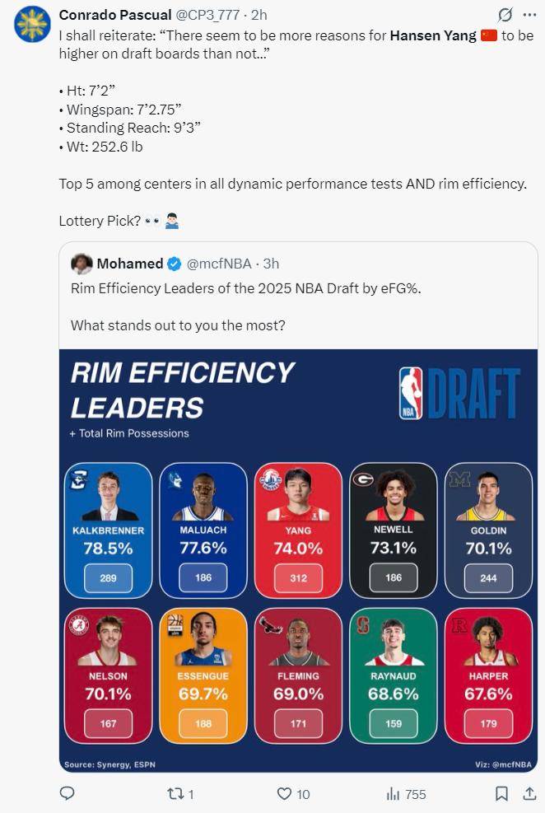This screenshot has height=813, width=545.
Task: Open Mohamed's small profile avatar
Action: click(x=82, y=264)
